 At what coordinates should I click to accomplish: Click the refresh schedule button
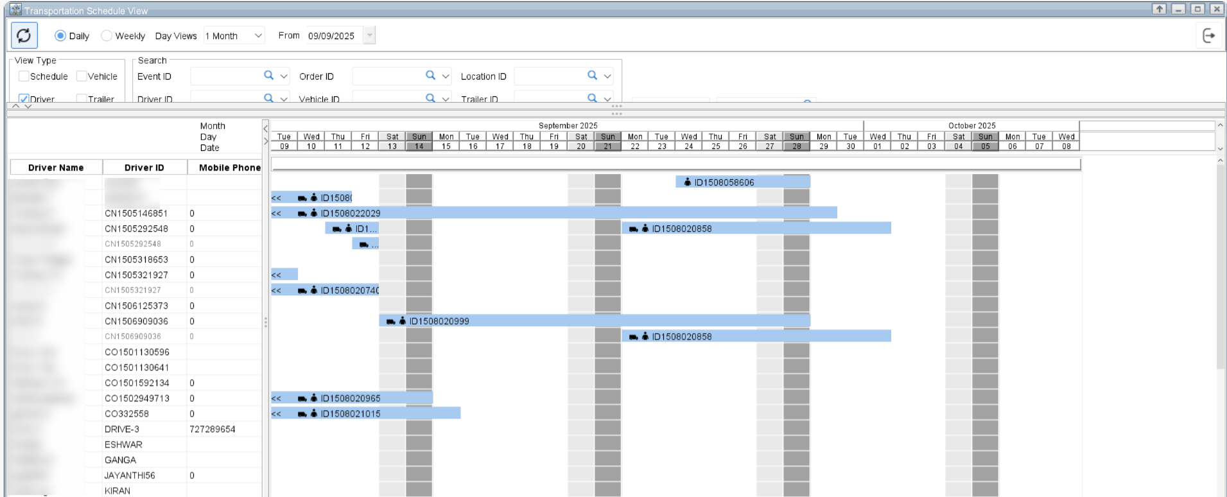[24, 35]
